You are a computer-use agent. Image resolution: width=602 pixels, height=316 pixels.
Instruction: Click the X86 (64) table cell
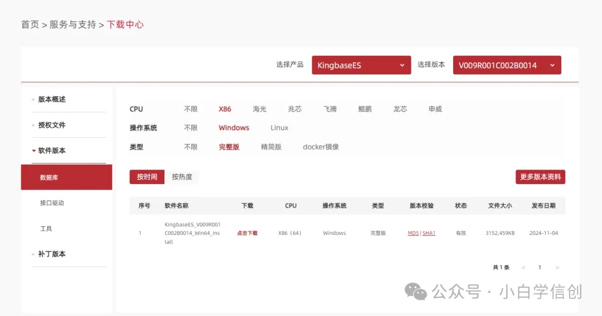(290, 233)
